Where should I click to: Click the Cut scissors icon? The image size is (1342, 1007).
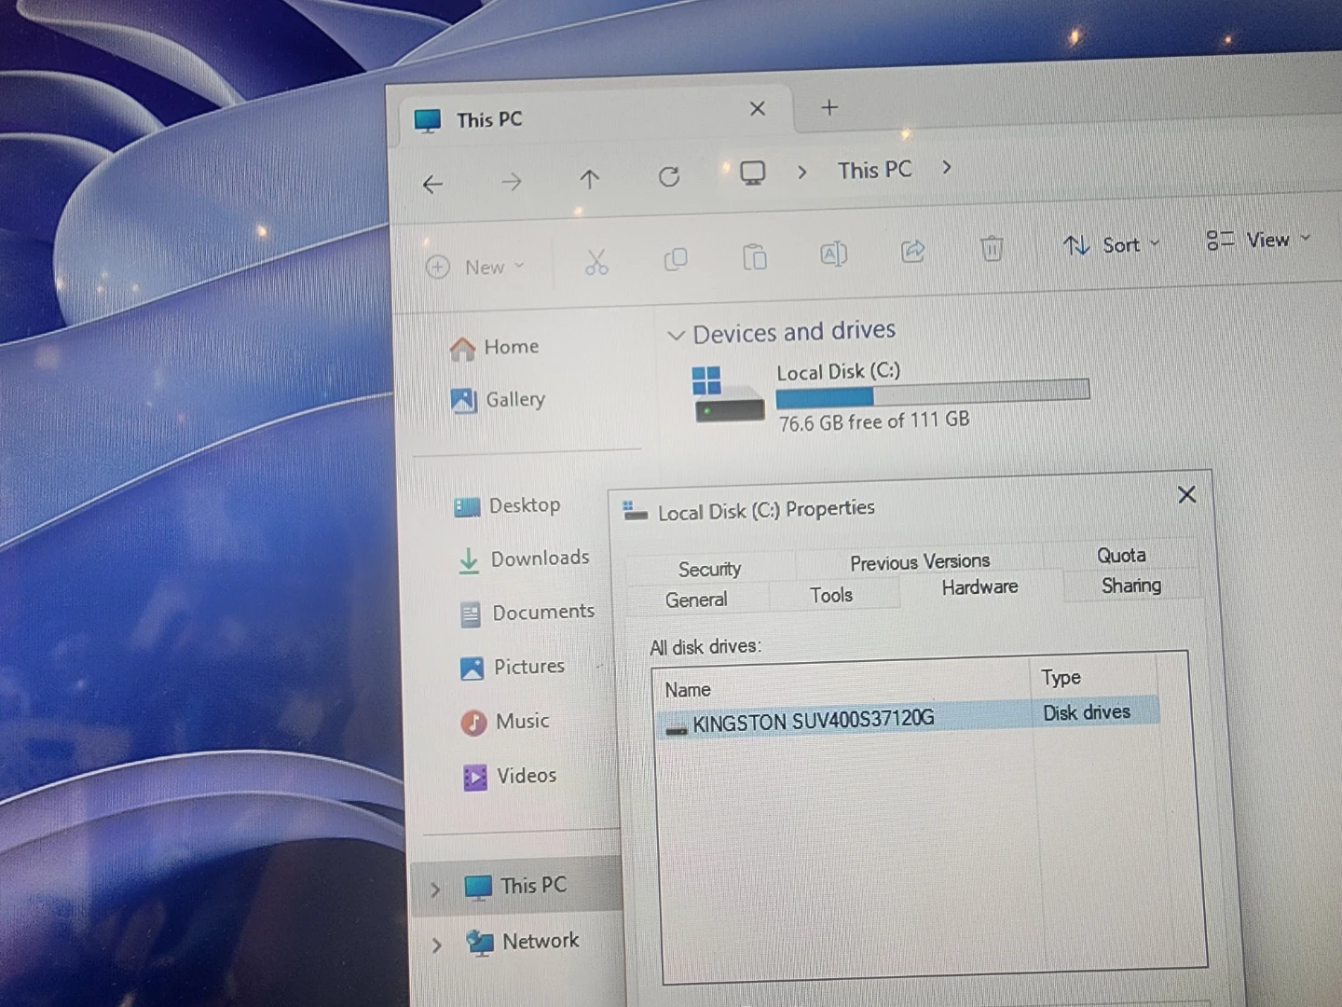click(x=596, y=262)
